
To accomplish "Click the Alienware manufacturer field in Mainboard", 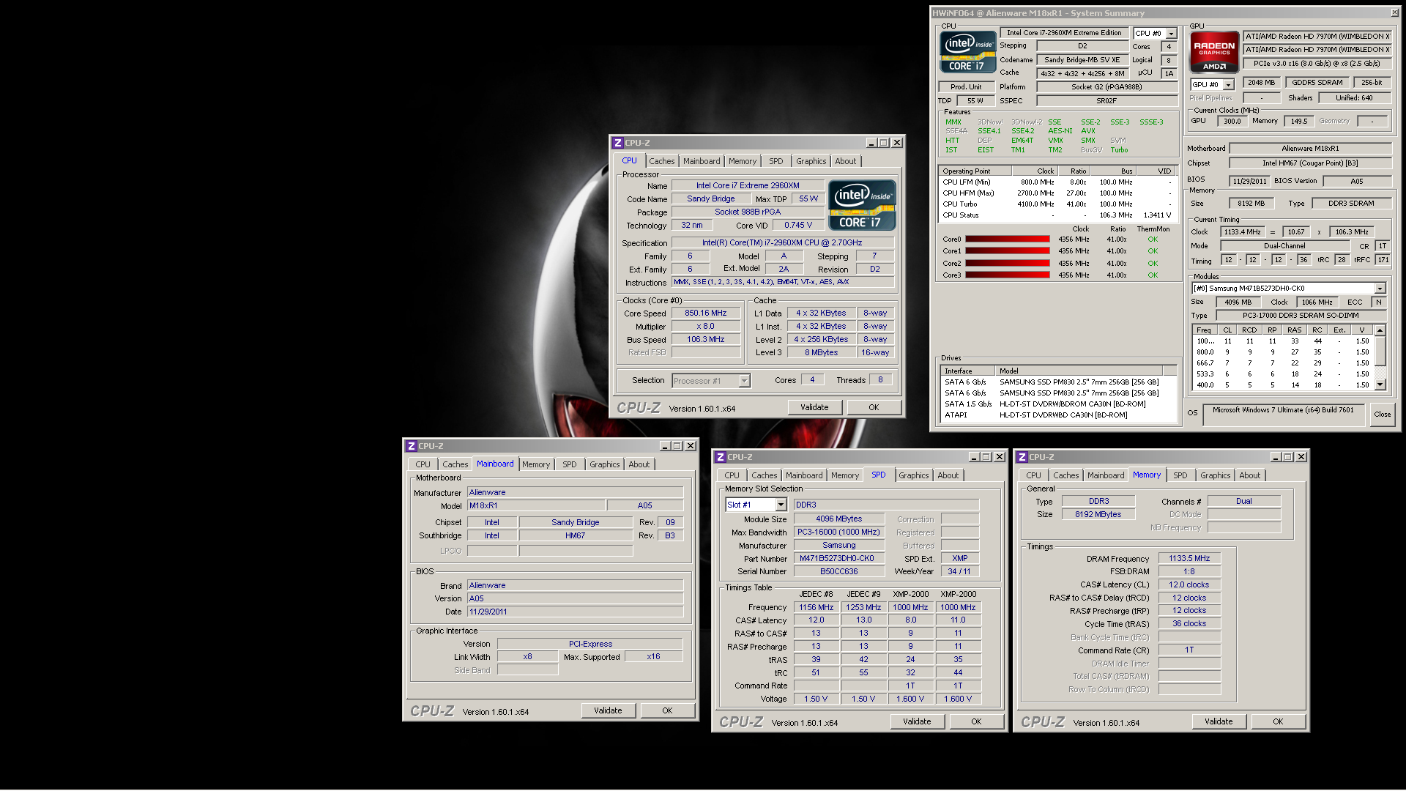I will click(x=575, y=493).
